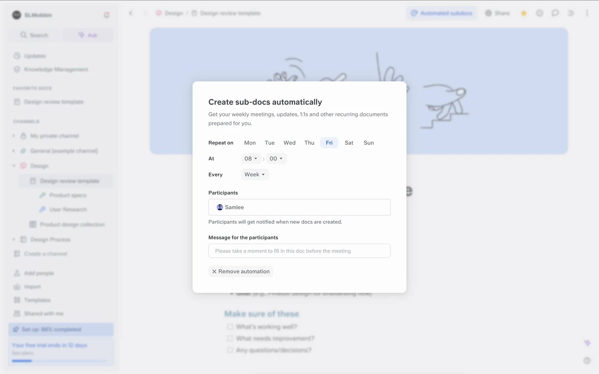Click the notifications bell icon in sidebar
The image size is (599, 374).
point(106,15)
